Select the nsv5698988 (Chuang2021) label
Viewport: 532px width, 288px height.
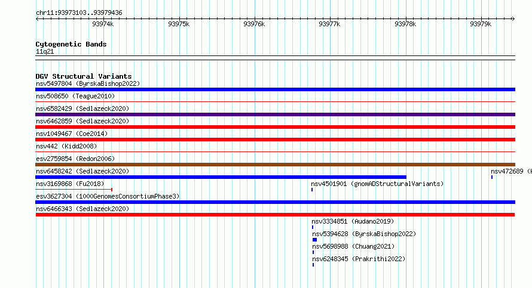pos(353,246)
